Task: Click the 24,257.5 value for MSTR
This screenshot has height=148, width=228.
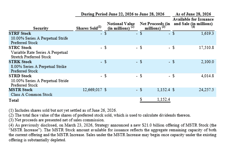Action: [x=207, y=90]
